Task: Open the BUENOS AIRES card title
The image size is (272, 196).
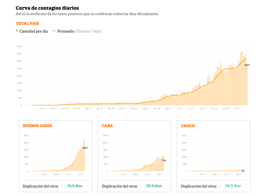Action: 37,126
